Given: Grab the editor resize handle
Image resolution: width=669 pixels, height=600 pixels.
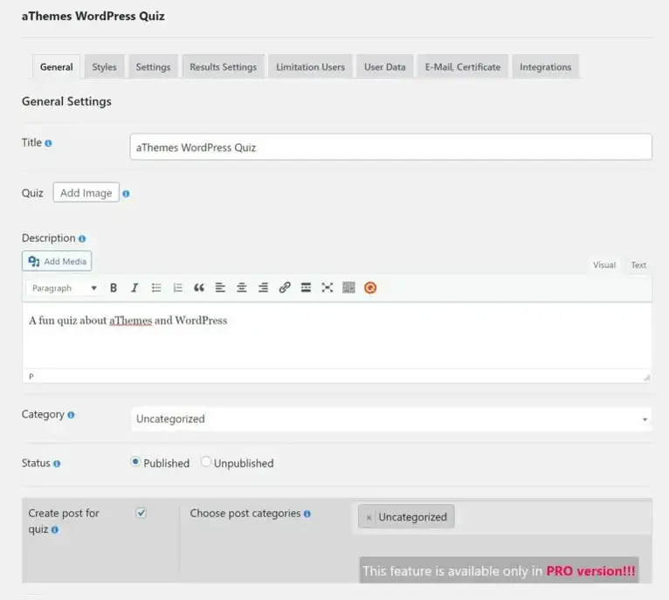Looking at the screenshot, I should (x=646, y=377).
